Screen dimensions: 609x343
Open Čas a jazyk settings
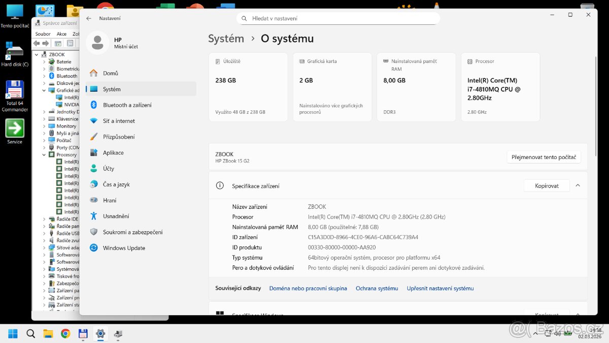[x=141, y=184]
